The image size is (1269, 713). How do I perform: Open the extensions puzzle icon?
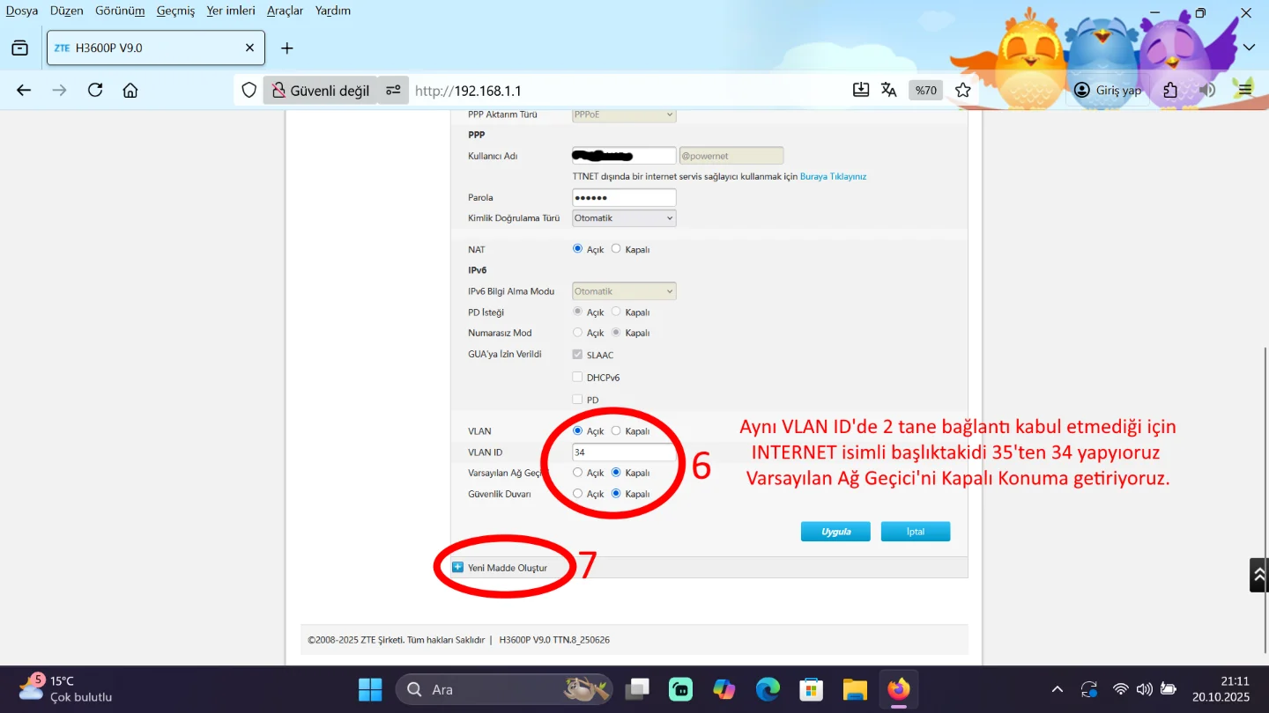tap(1170, 90)
